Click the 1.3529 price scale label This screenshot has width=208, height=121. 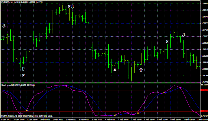(x=205, y=75)
